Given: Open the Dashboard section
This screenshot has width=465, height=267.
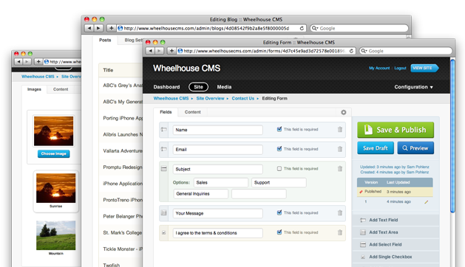Looking at the screenshot, I should click(166, 87).
